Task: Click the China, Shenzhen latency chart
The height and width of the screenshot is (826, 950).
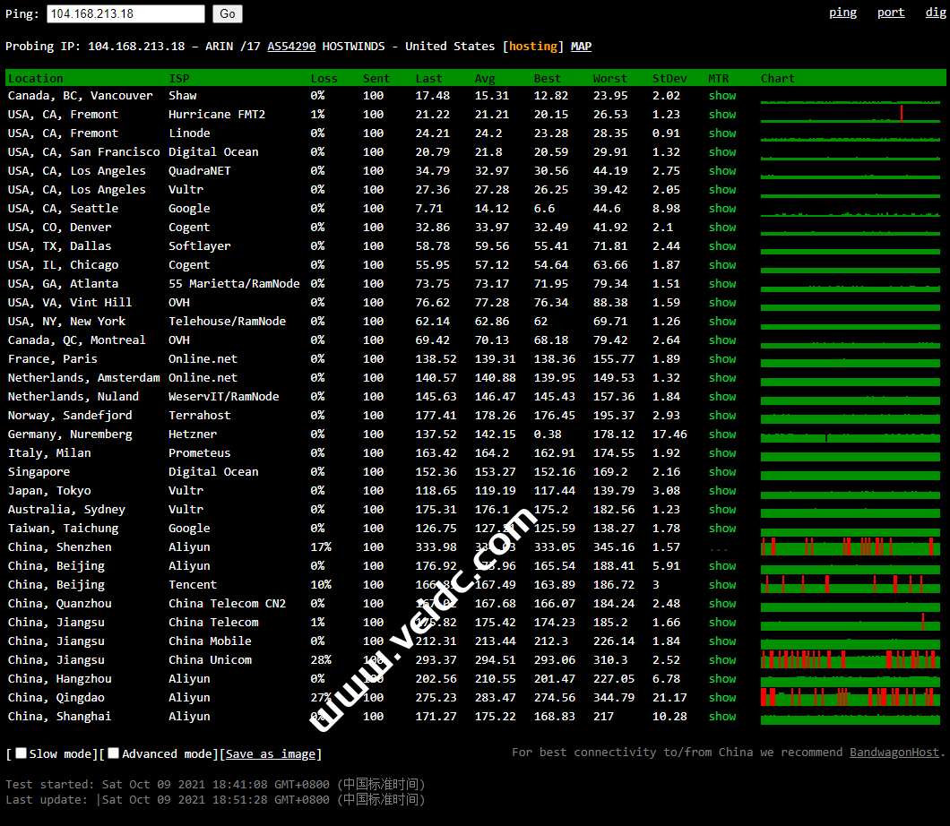Action: coord(850,546)
